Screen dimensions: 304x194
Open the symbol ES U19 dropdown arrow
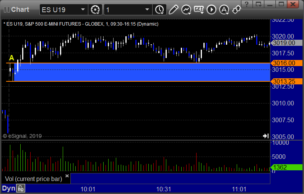[83, 10]
